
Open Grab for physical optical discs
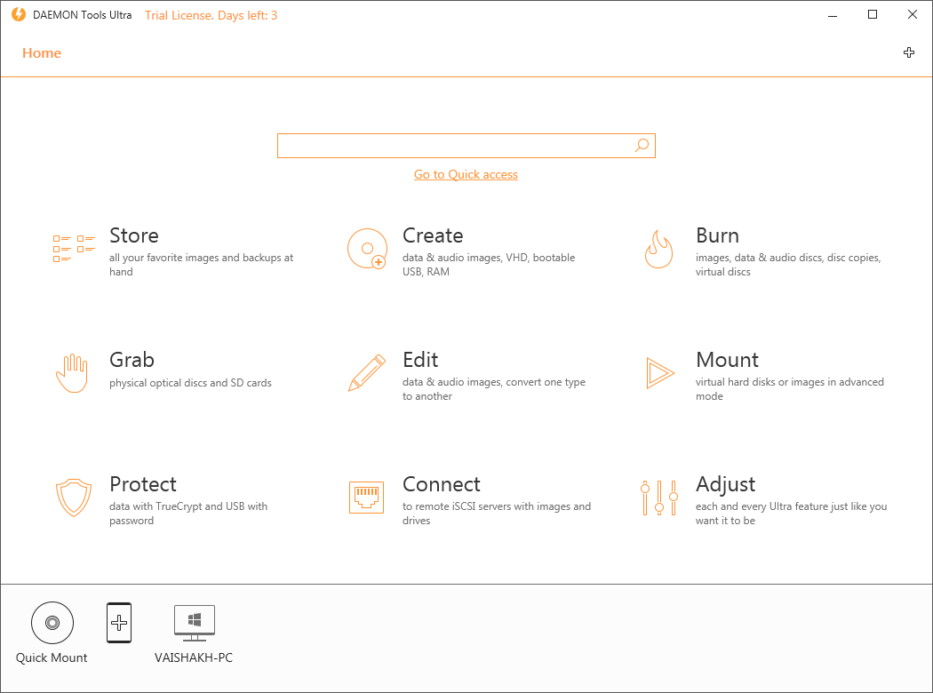132,360
